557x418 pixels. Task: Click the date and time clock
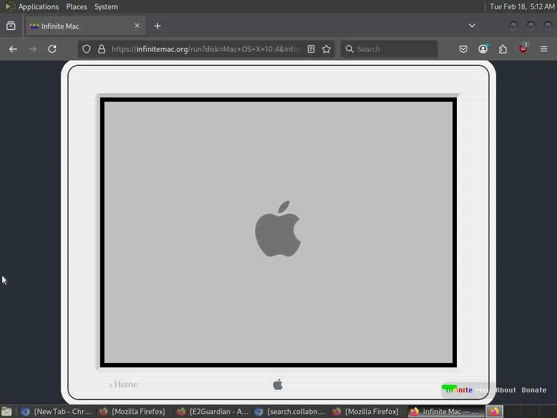522,7
